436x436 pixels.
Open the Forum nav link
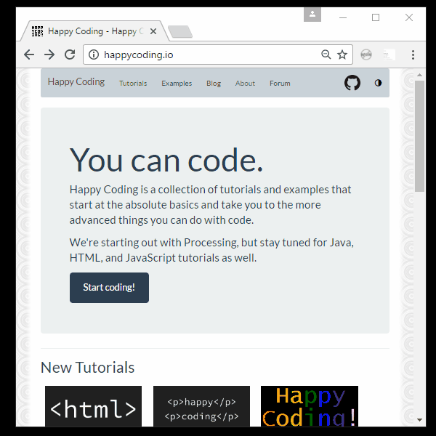coord(280,83)
